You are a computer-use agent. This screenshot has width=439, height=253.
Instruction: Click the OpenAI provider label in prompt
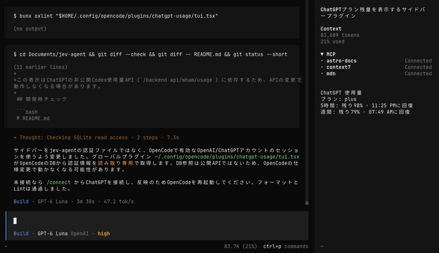click(x=79, y=234)
